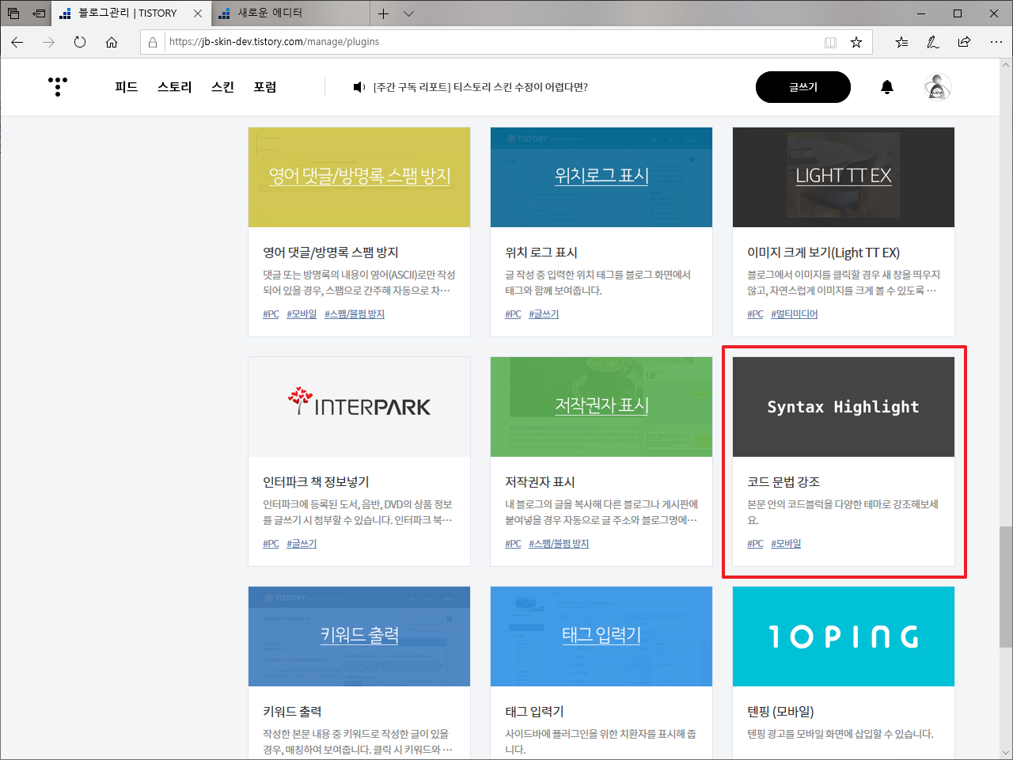The height and width of the screenshot is (760, 1013).
Task: Open the favorites hub
Action: [x=902, y=43]
